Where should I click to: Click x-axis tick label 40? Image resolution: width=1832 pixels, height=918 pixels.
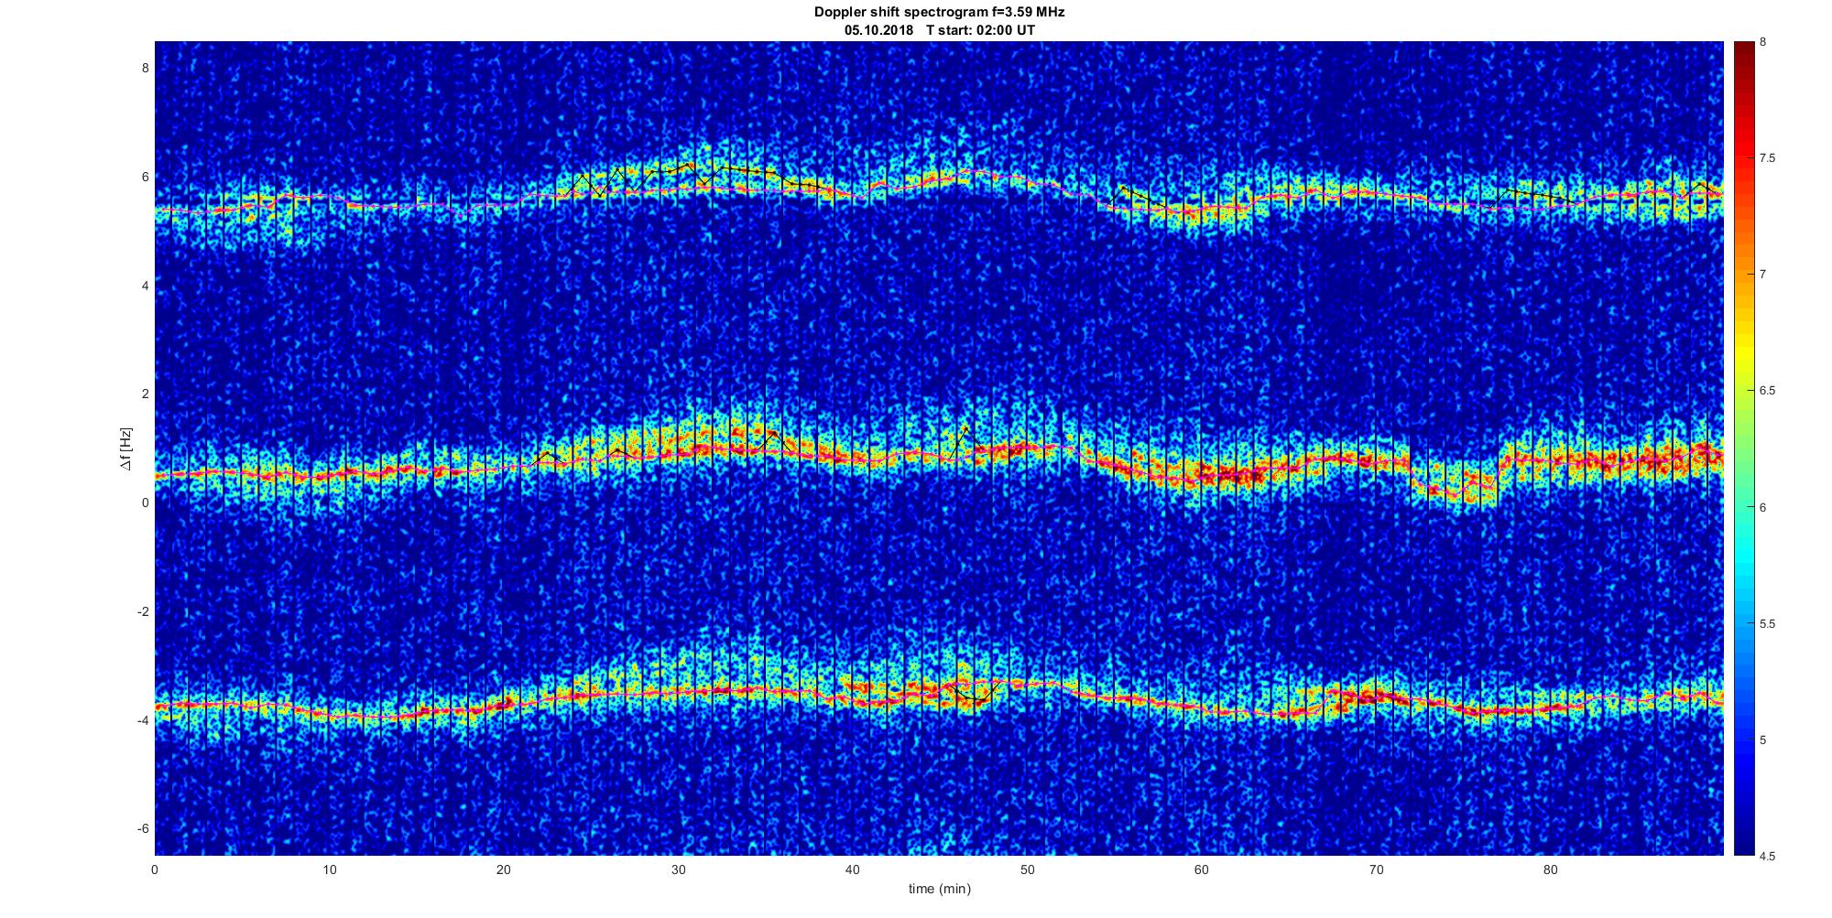pos(853,869)
